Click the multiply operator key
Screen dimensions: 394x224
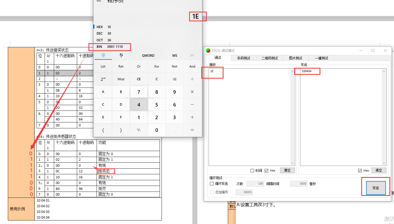pyautogui.click(x=192, y=92)
